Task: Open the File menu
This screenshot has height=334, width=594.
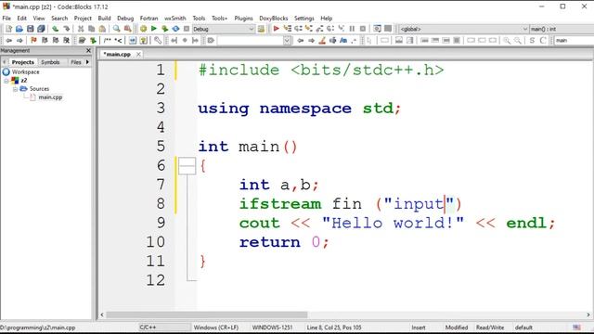Action: [x=6, y=19]
